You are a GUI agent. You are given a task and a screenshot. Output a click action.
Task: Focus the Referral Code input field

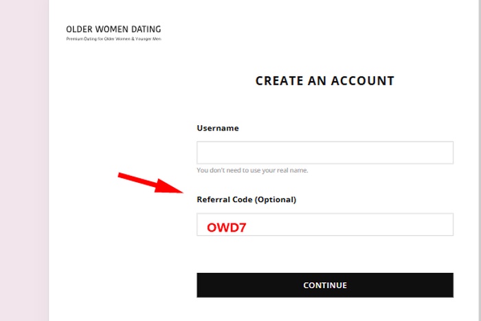pos(325,224)
